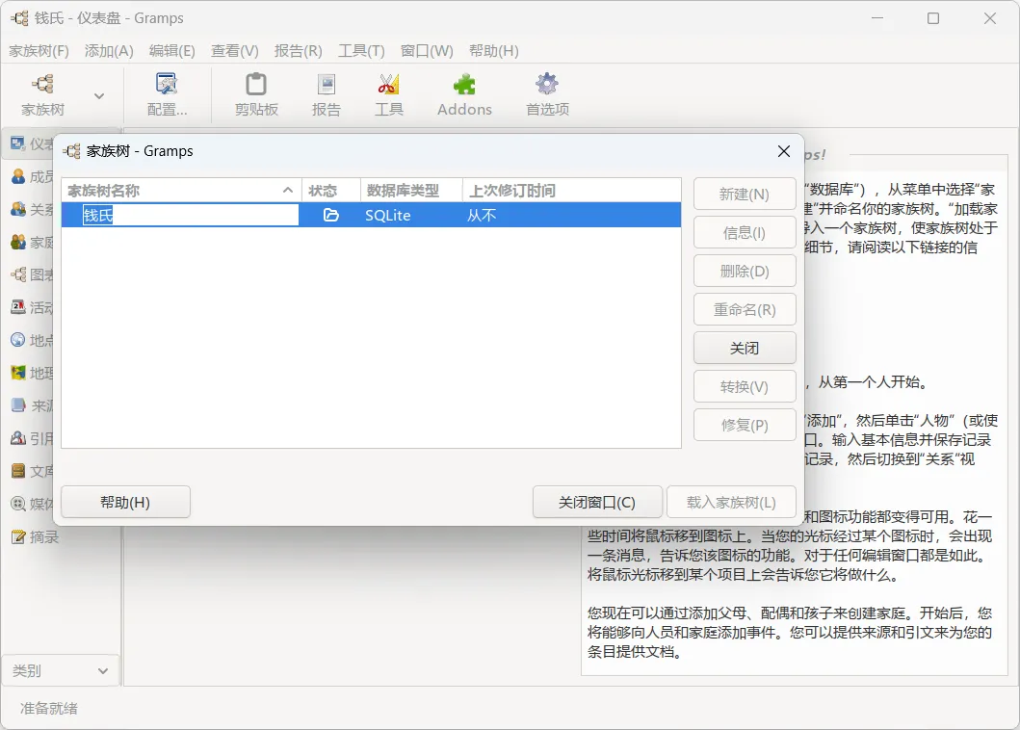Expand the 家族树 toolbar dropdown arrow
This screenshot has height=730, width=1020.
pyautogui.click(x=99, y=96)
